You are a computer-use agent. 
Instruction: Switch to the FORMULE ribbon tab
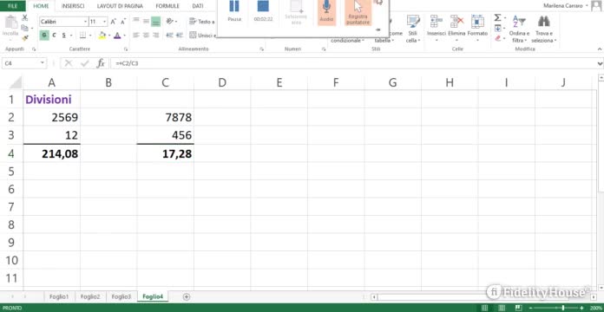tap(167, 6)
